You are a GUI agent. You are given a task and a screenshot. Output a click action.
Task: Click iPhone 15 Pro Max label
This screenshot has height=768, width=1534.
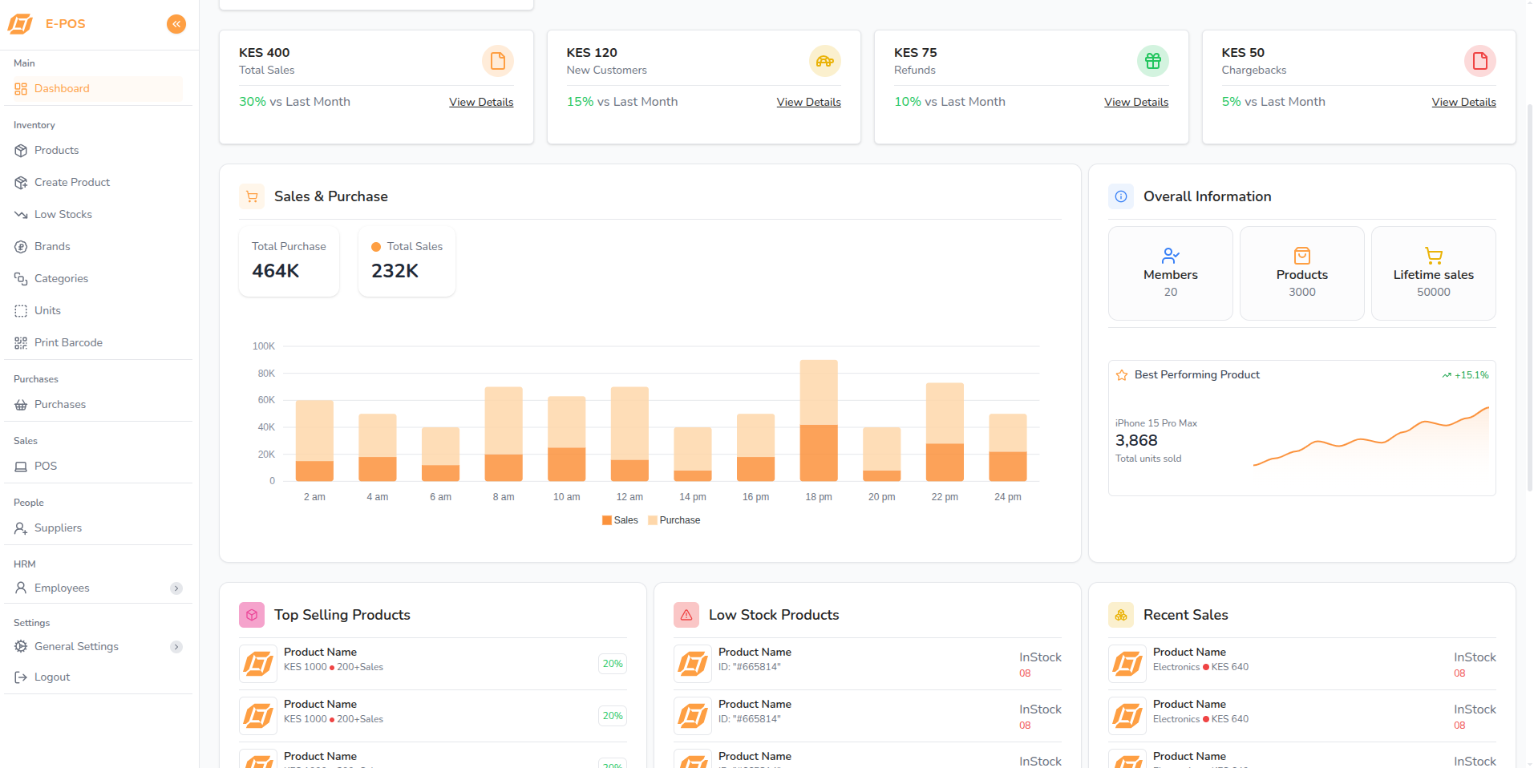click(1156, 423)
